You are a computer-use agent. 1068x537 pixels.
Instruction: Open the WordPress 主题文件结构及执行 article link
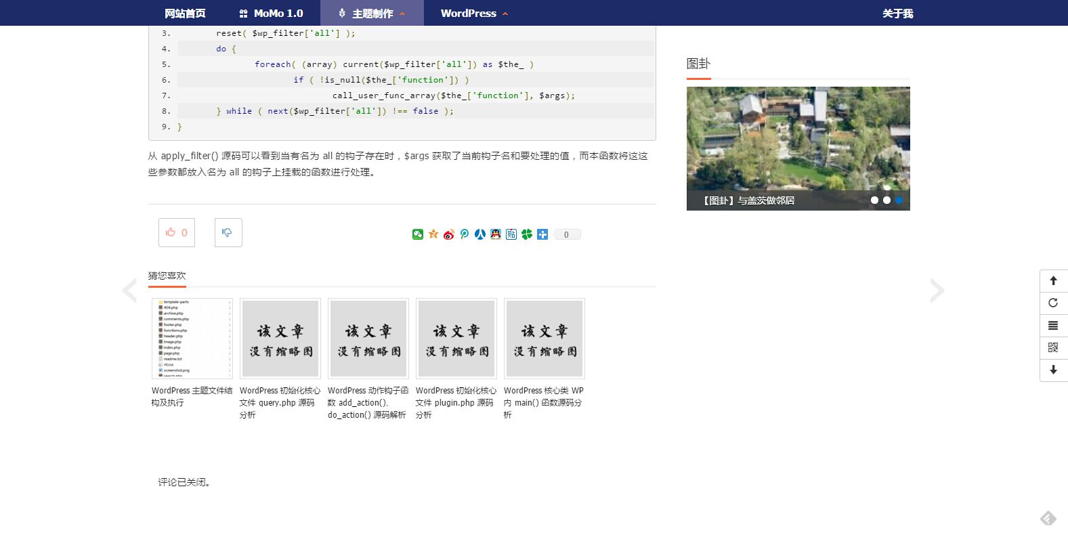click(x=192, y=396)
